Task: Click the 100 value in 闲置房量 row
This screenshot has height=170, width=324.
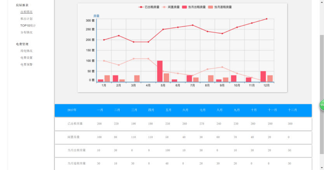Action: coord(99,137)
